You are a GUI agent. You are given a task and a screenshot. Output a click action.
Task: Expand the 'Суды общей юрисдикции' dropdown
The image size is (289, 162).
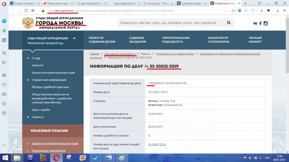[74, 38]
